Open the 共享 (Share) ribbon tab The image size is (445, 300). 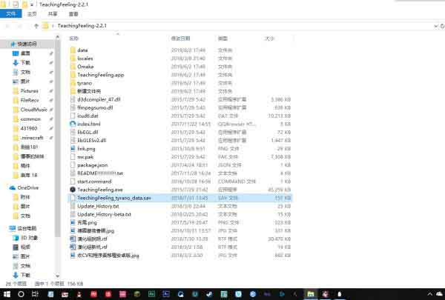(x=53, y=14)
